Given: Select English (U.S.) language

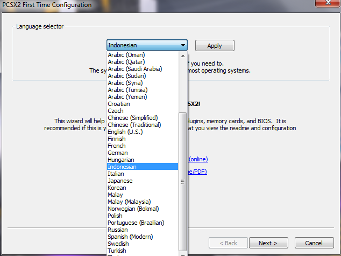Looking at the screenshot, I should pos(143,132).
